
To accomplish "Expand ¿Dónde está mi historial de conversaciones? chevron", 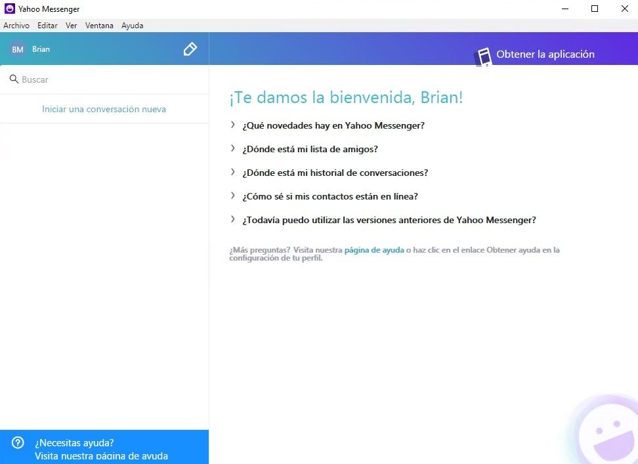I will (x=233, y=172).
